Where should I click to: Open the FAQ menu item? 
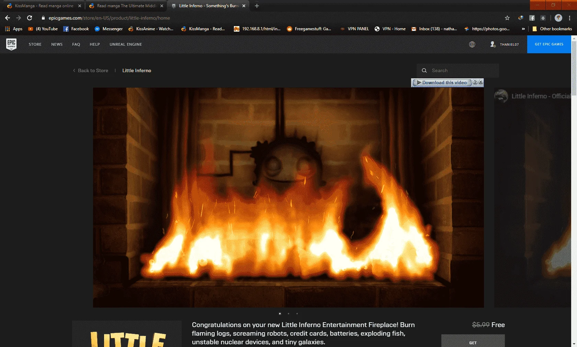[76, 44]
